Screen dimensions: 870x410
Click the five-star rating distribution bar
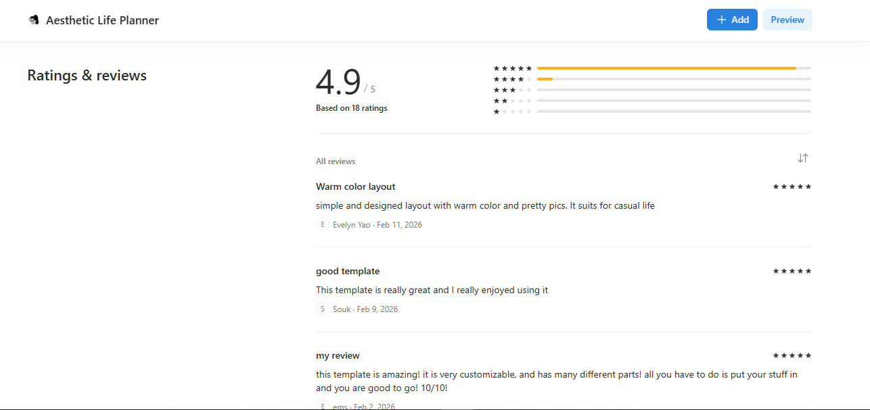click(x=673, y=68)
